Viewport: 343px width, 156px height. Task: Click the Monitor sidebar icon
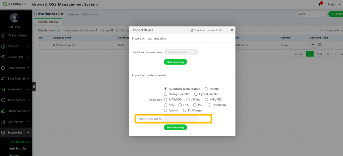(x=3, y=46)
